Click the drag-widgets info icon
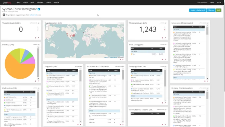225x127 pixels. point(4,15)
